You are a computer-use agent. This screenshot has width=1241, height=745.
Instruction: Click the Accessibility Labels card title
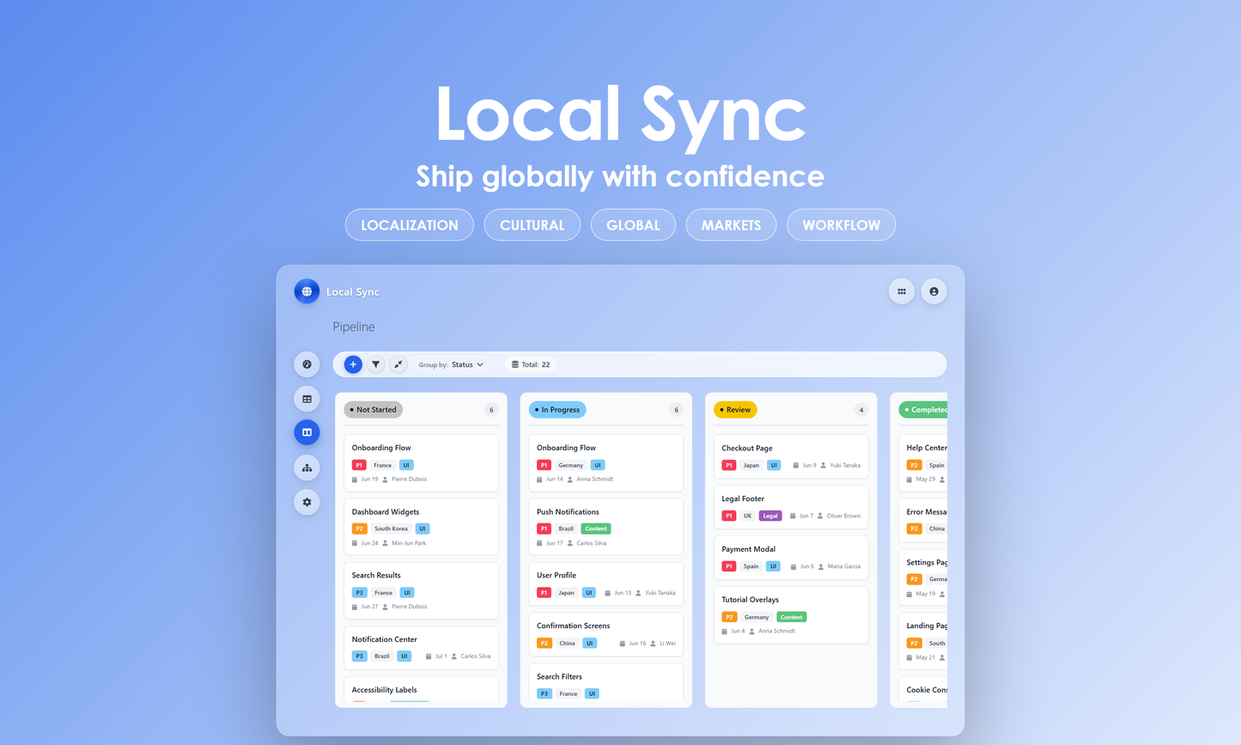[x=384, y=690]
